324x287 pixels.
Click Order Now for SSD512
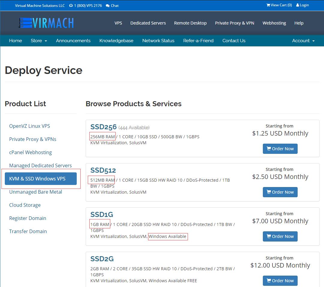[x=280, y=192]
